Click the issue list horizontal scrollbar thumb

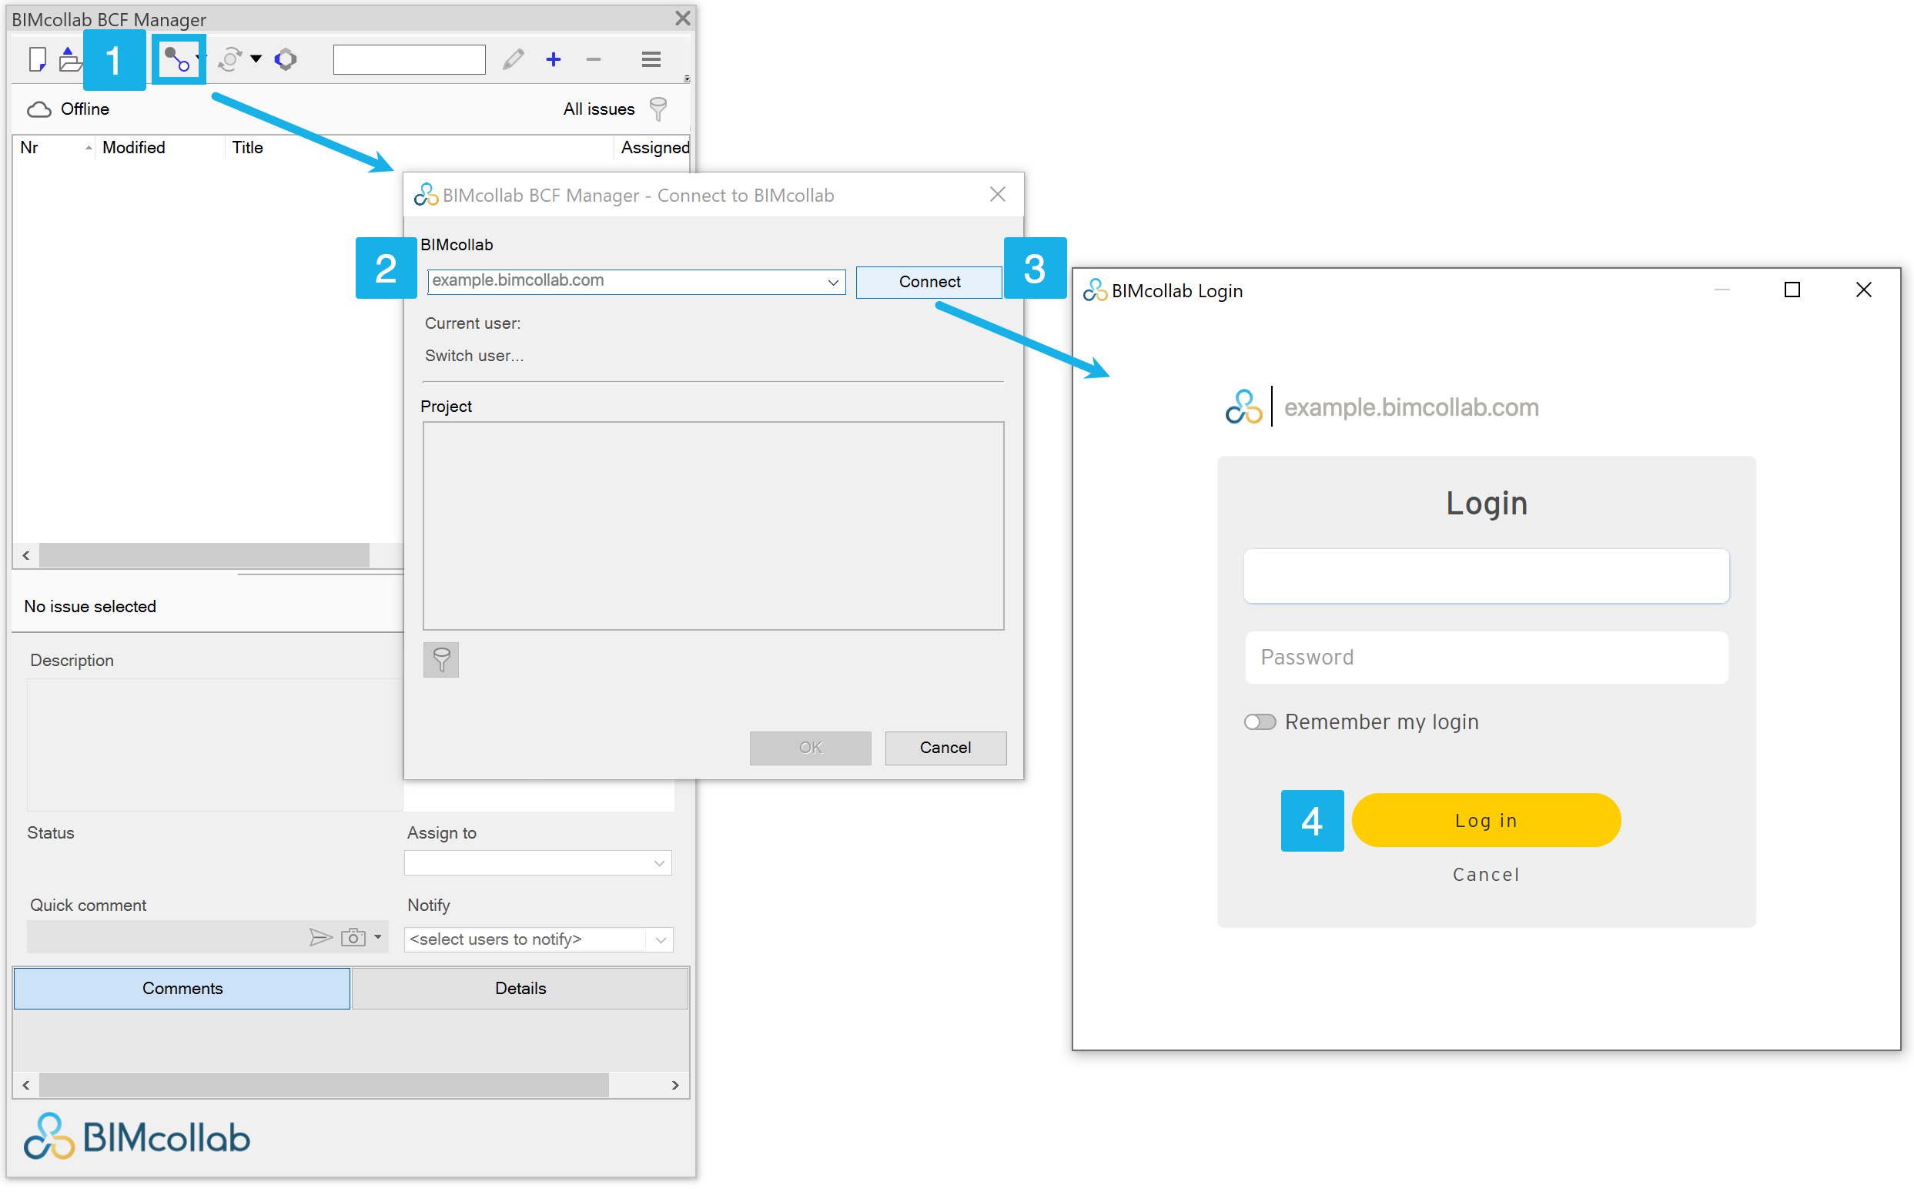pos(204,556)
